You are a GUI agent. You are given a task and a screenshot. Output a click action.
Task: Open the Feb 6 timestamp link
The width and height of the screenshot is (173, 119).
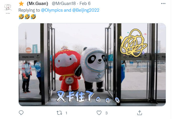coord(85,3)
